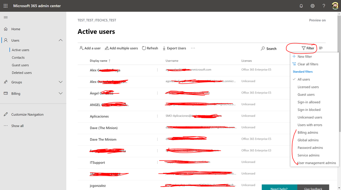Sort by Display name column header
Screen dimensions: 341x190
(x=100, y=61)
